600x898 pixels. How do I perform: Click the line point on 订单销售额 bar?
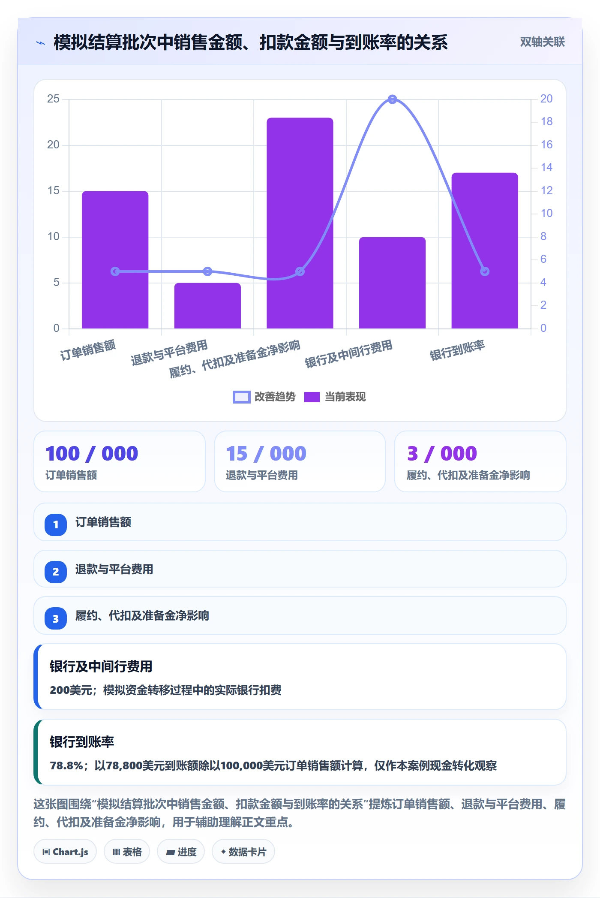(x=115, y=271)
